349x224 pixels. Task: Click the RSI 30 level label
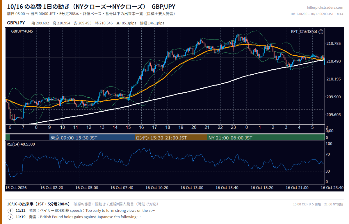click(328, 171)
